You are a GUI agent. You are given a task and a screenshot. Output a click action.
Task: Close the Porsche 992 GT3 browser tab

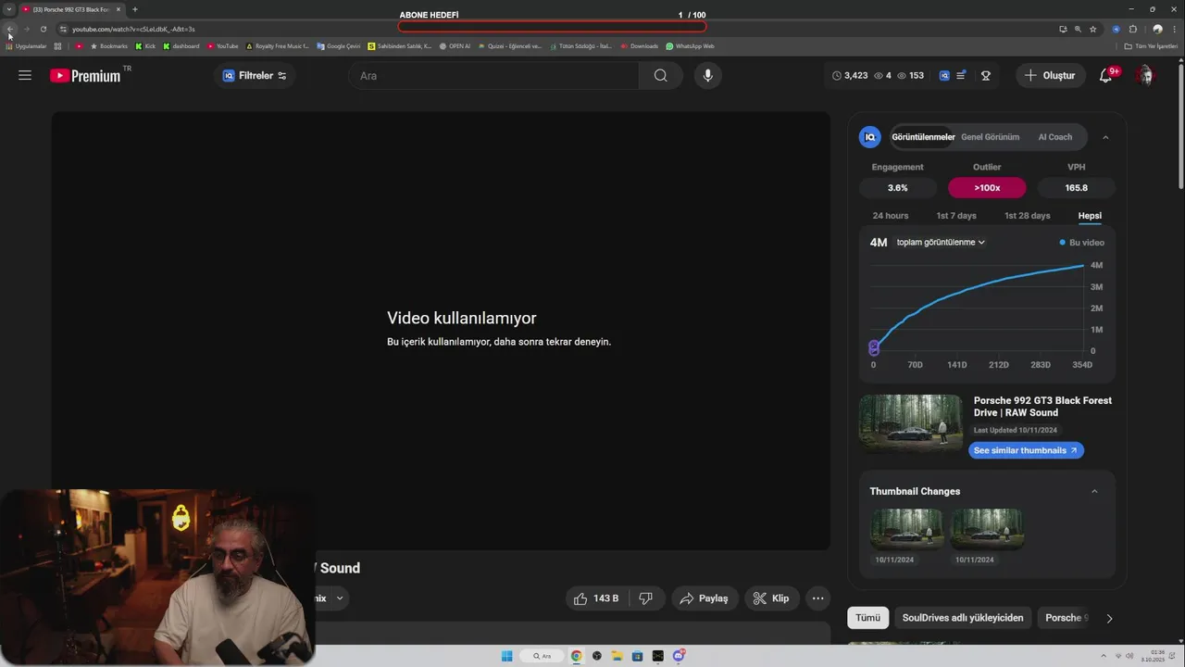(x=118, y=9)
